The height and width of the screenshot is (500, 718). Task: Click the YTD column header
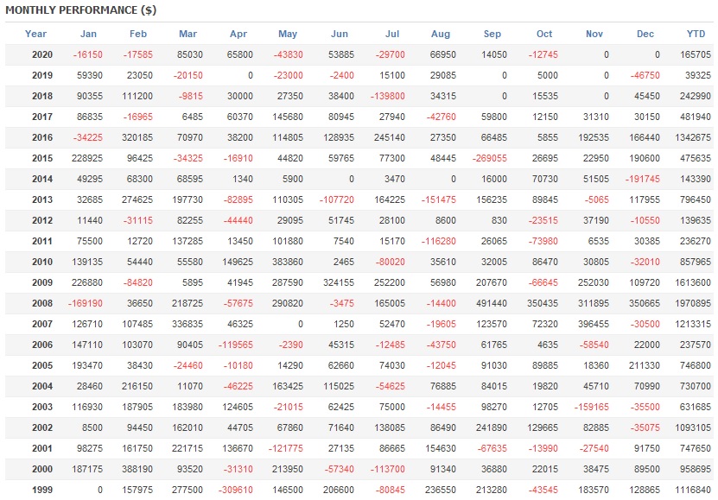click(696, 34)
